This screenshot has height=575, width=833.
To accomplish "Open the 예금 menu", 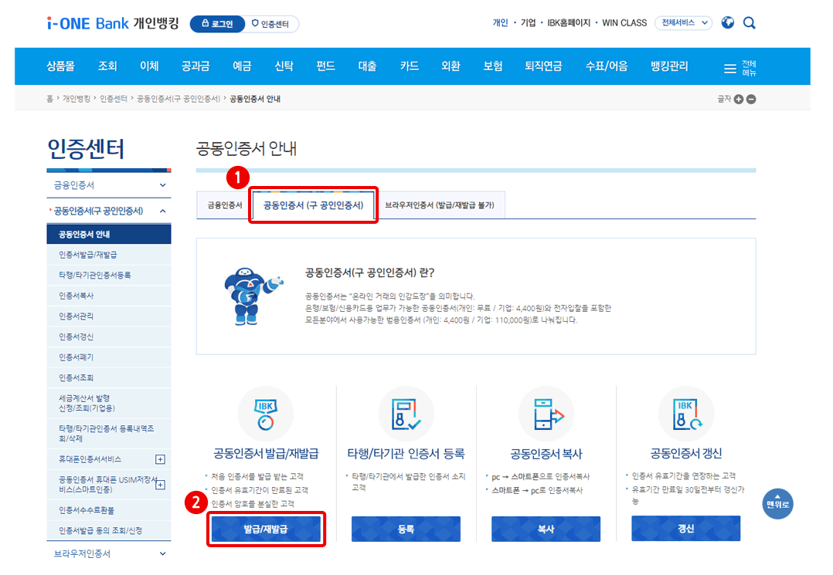I will (x=243, y=66).
